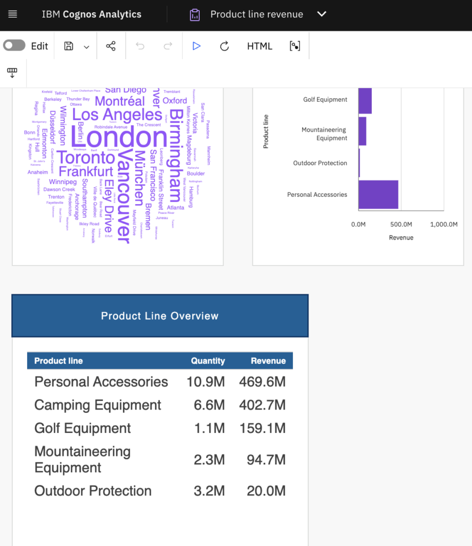Select the Personal Accessories bar in chart
Screen dimensions: 472x546
(378, 195)
